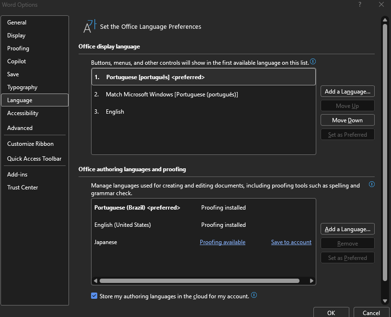
Task: Open Customize Ribbon settings
Action: [x=35, y=144]
